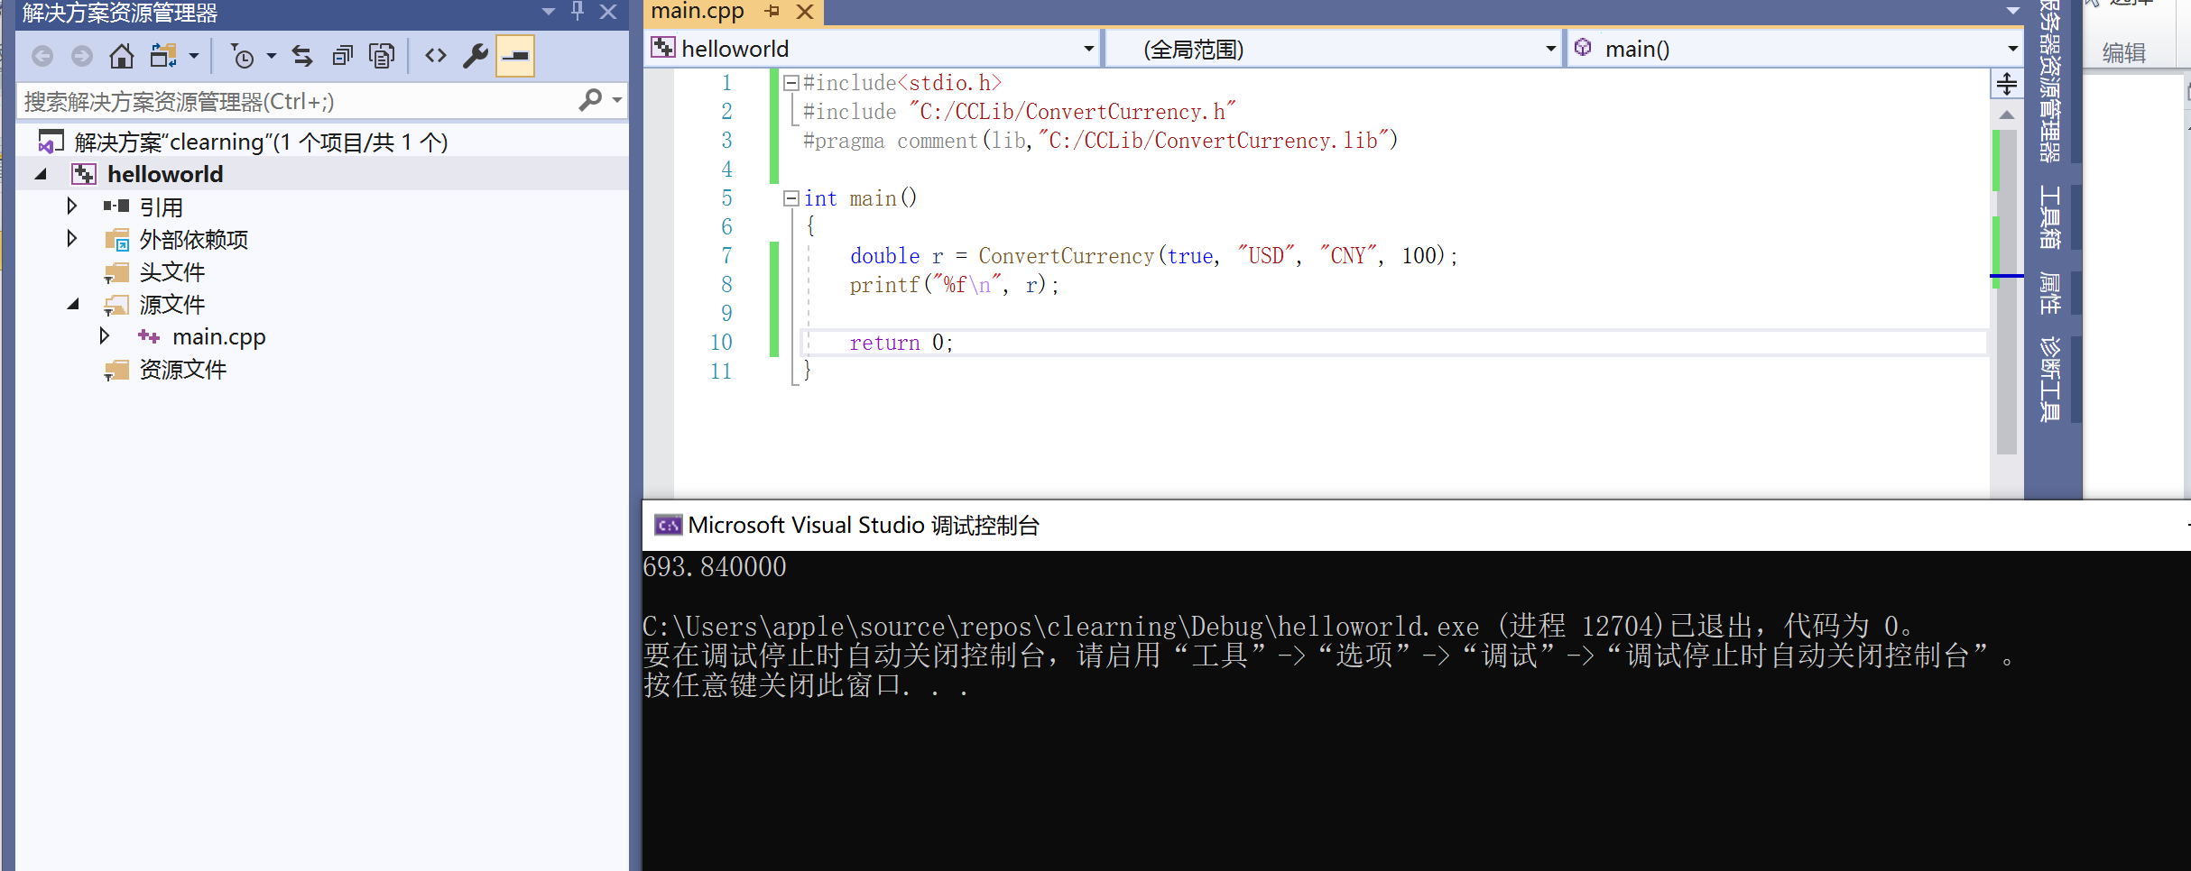
Task: Collapse the 源文件 folder
Action: point(72,304)
